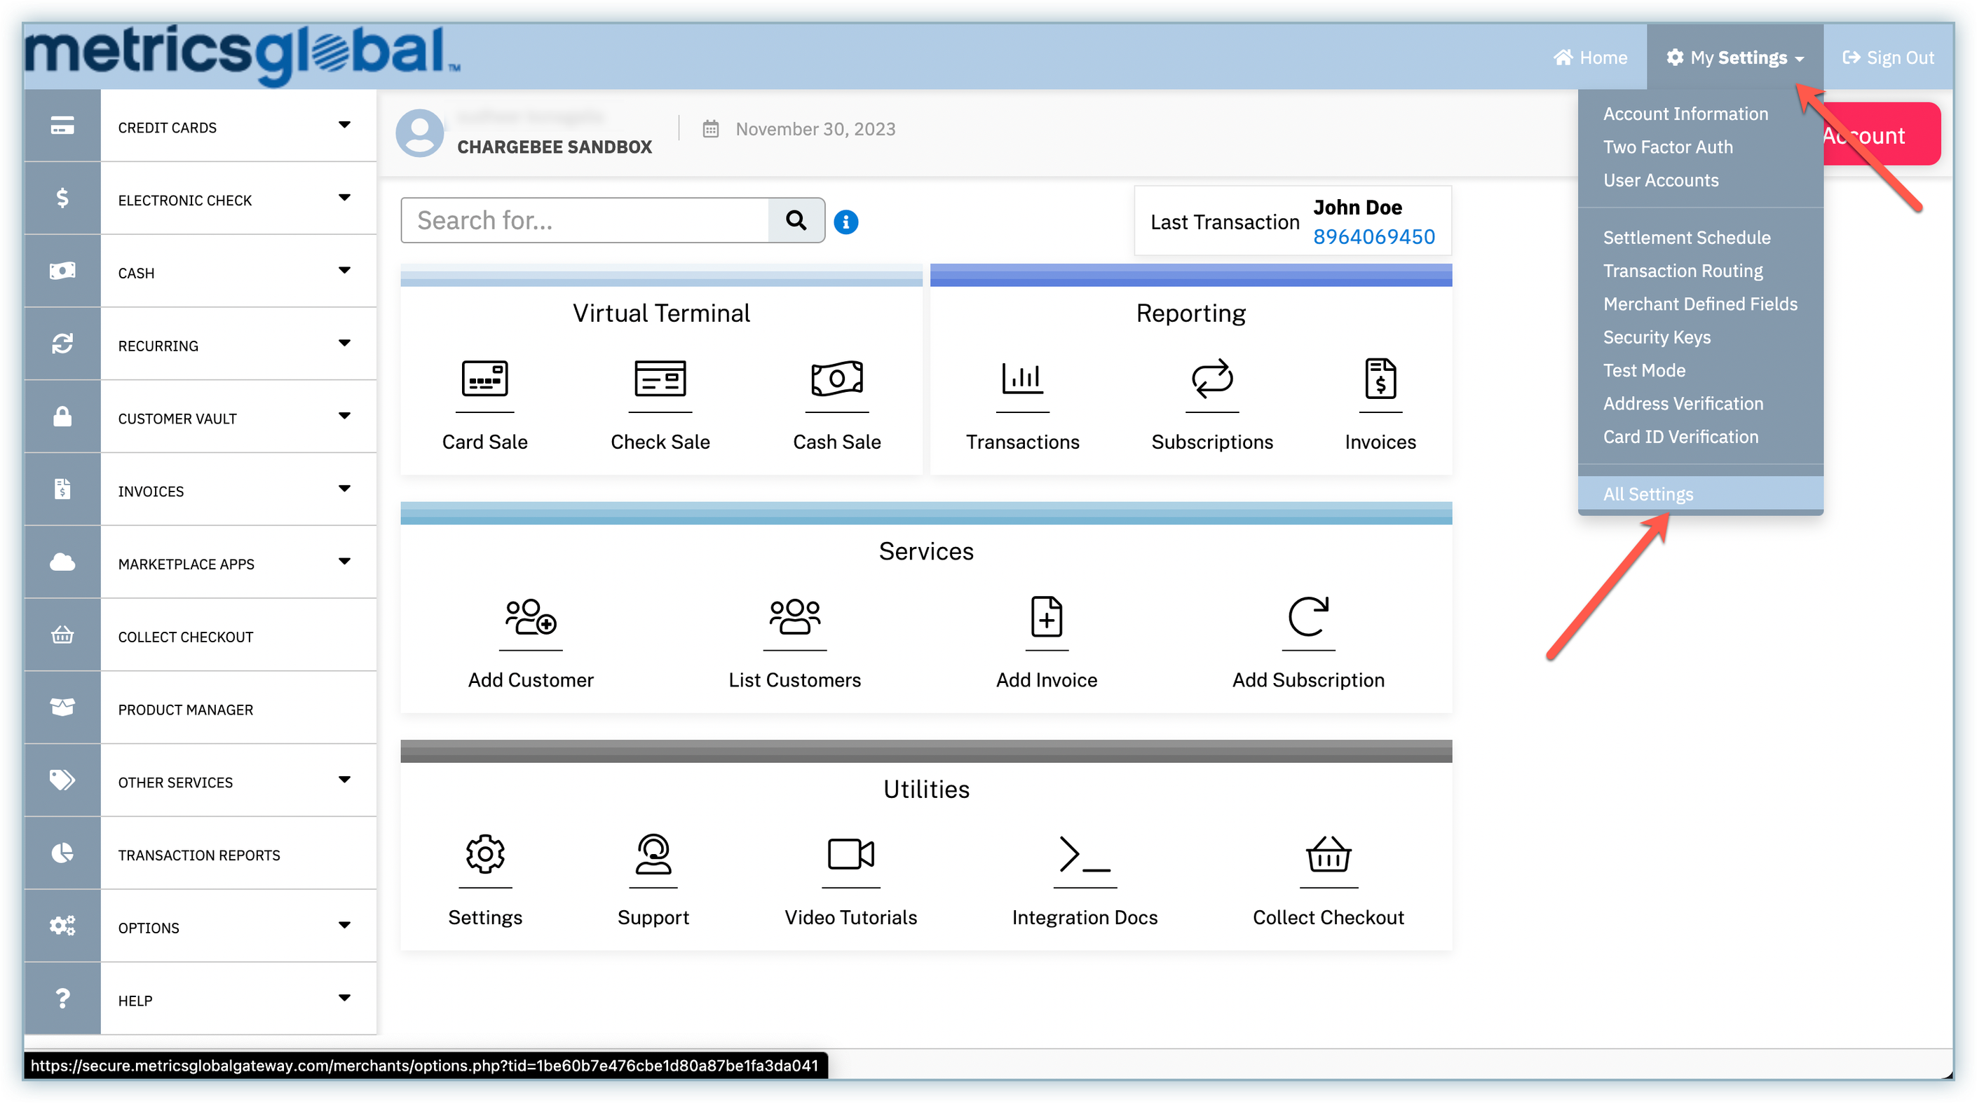Viewport: 1977px width, 1103px height.
Task: Click the last transaction ID 8964069450 link
Action: (1373, 236)
